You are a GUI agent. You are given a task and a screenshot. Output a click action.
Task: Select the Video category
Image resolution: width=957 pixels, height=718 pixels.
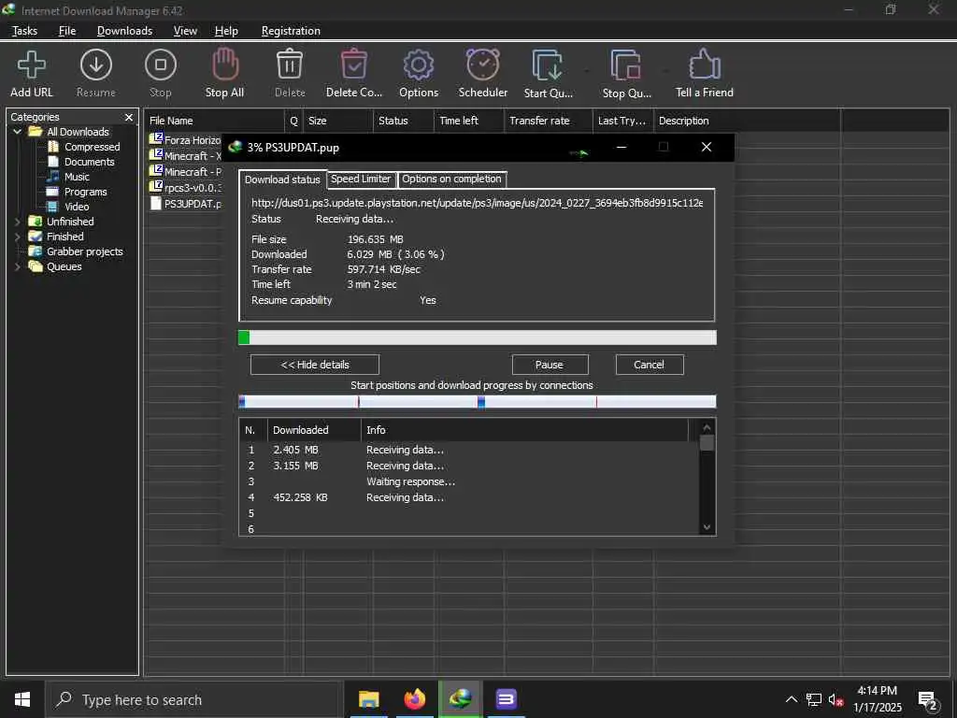pyautogui.click(x=68, y=207)
